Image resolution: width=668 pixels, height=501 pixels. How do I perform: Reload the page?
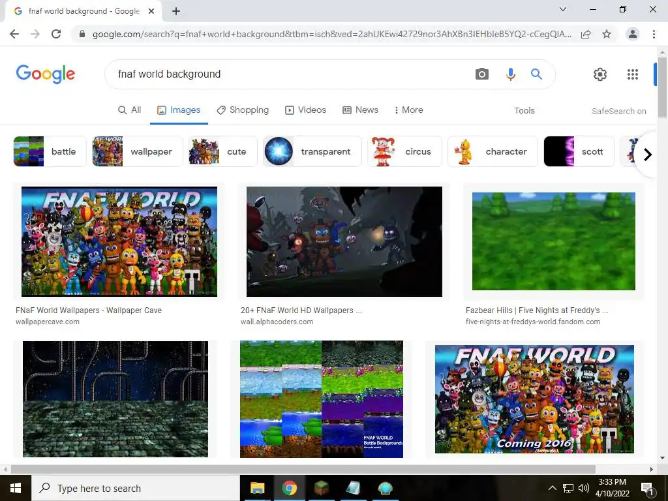click(56, 34)
